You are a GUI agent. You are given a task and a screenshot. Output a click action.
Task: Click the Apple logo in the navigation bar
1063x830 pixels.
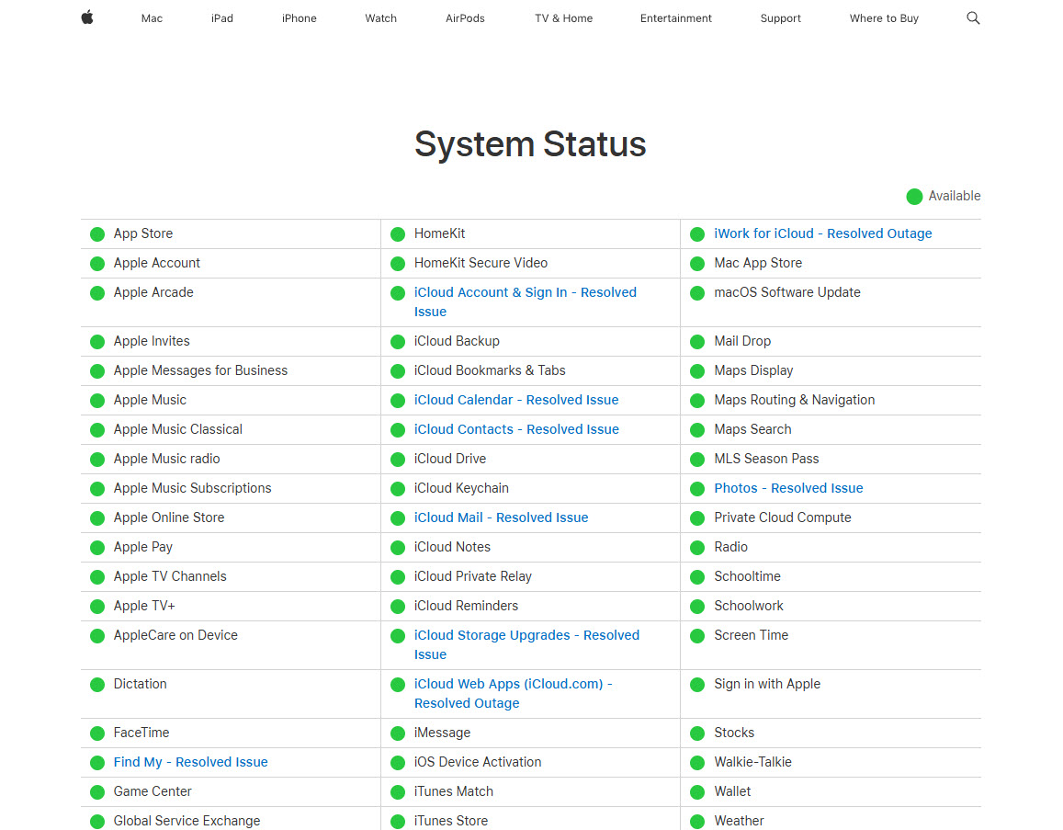pos(87,17)
